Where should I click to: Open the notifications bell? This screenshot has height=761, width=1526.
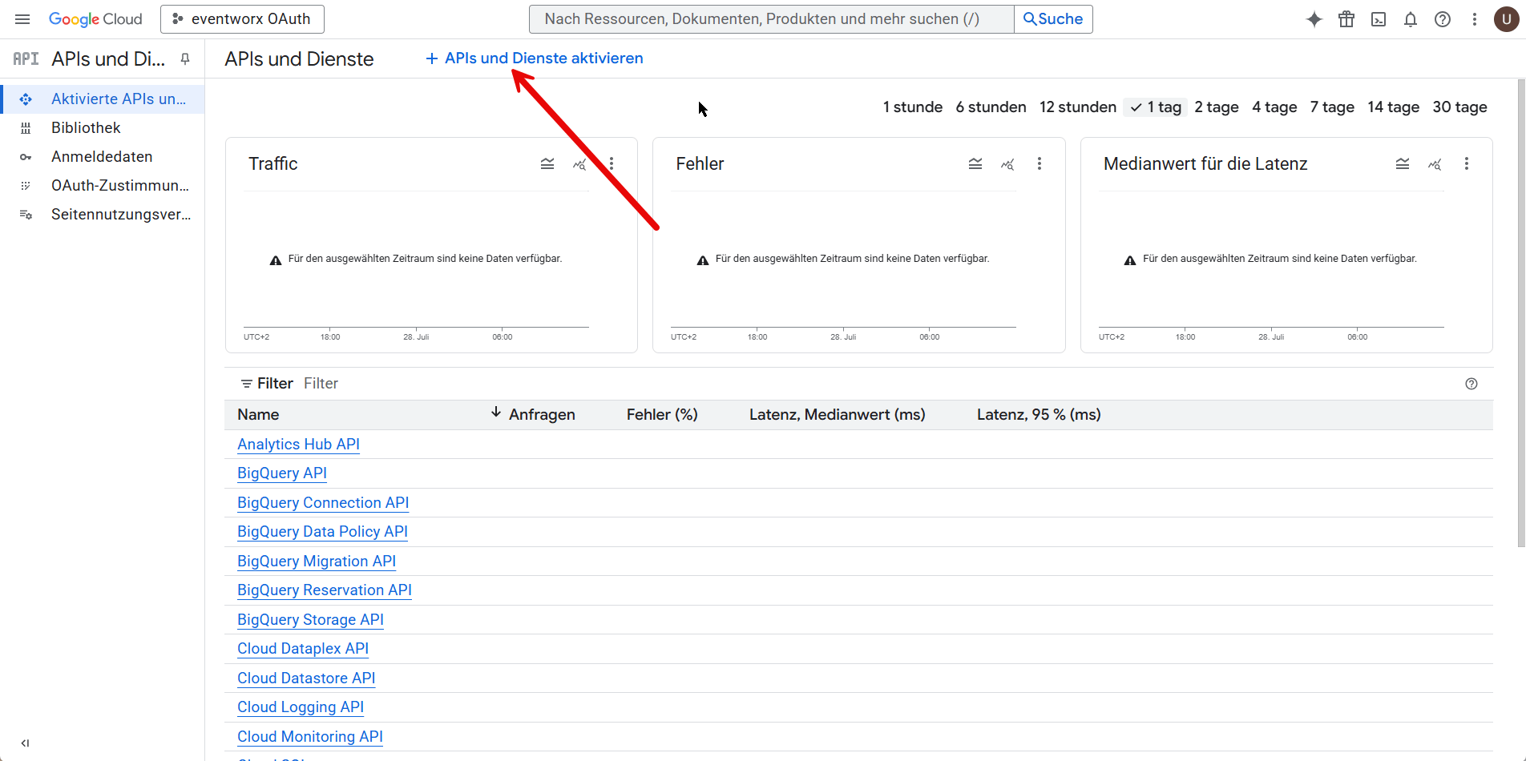tap(1411, 19)
